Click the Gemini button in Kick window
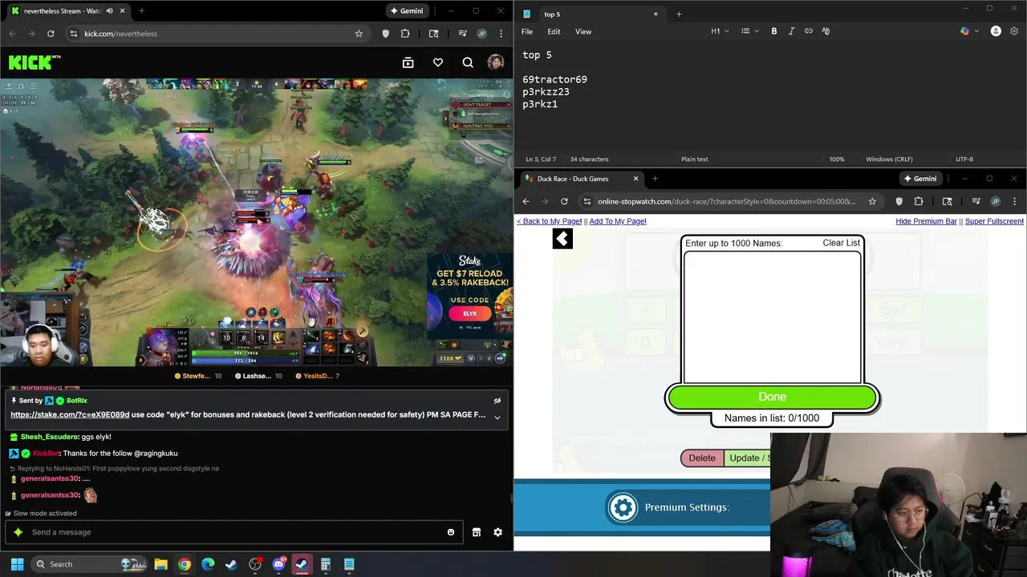1027x577 pixels. (406, 10)
